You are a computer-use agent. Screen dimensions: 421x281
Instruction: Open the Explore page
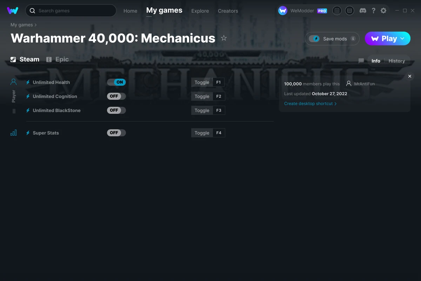coord(200,11)
